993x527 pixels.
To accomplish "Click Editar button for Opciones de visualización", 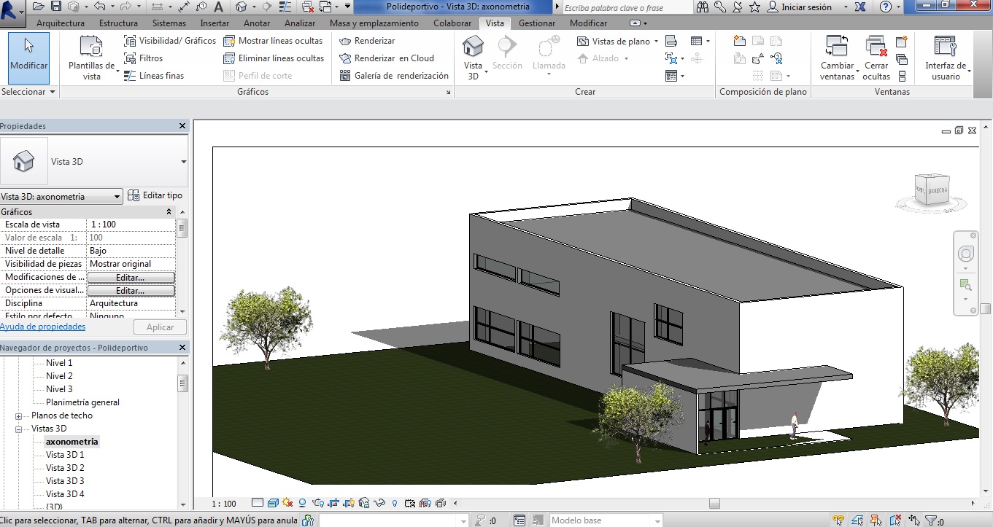I will coord(131,290).
